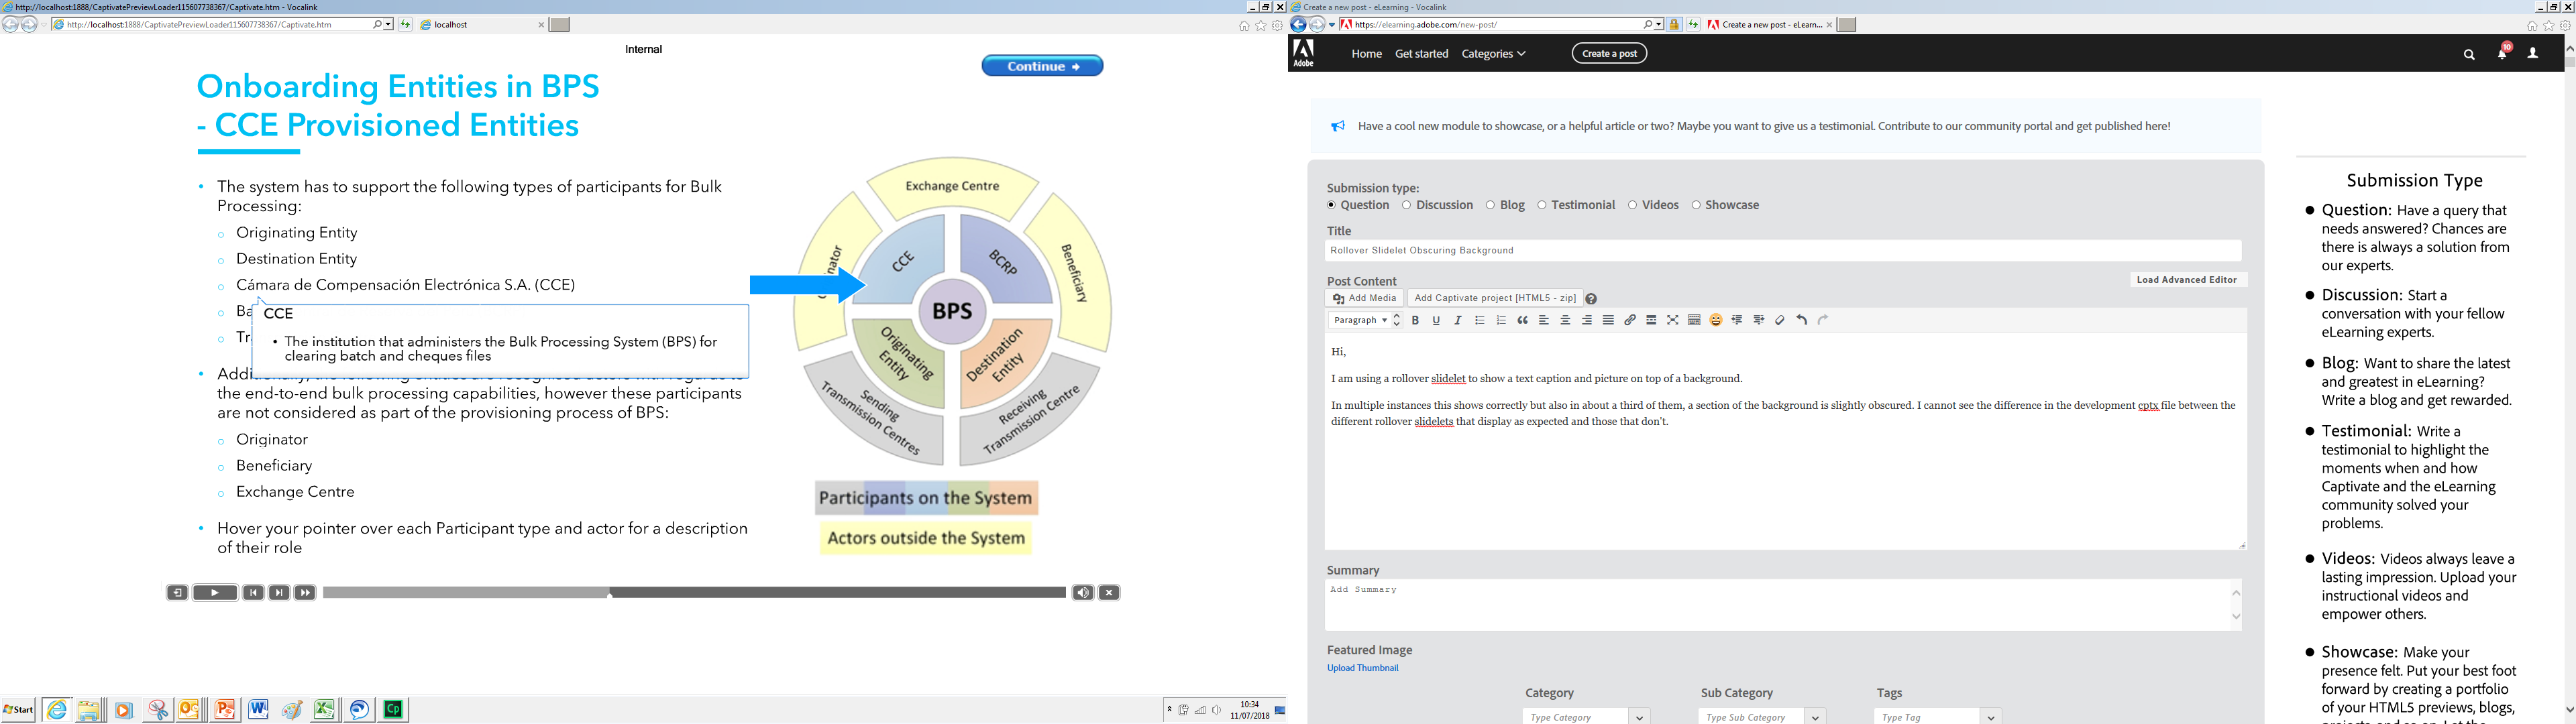Open the emoji picker in toolbar
Viewport: 2576px width, 724px height.
click(1716, 321)
